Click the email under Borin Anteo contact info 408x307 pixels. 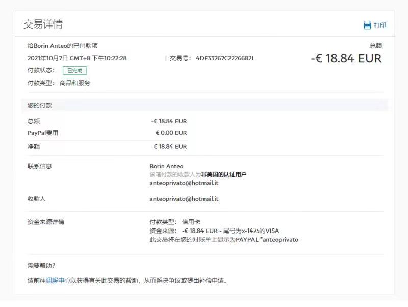pos(184,183)
